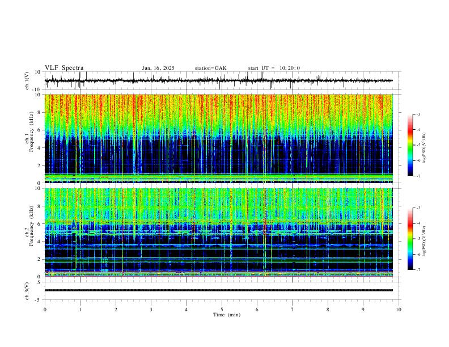Click ch.2 colorbar's "-3" label
Image resolution: width=449 pixels, height=347 pixels.
coord(418,208)
